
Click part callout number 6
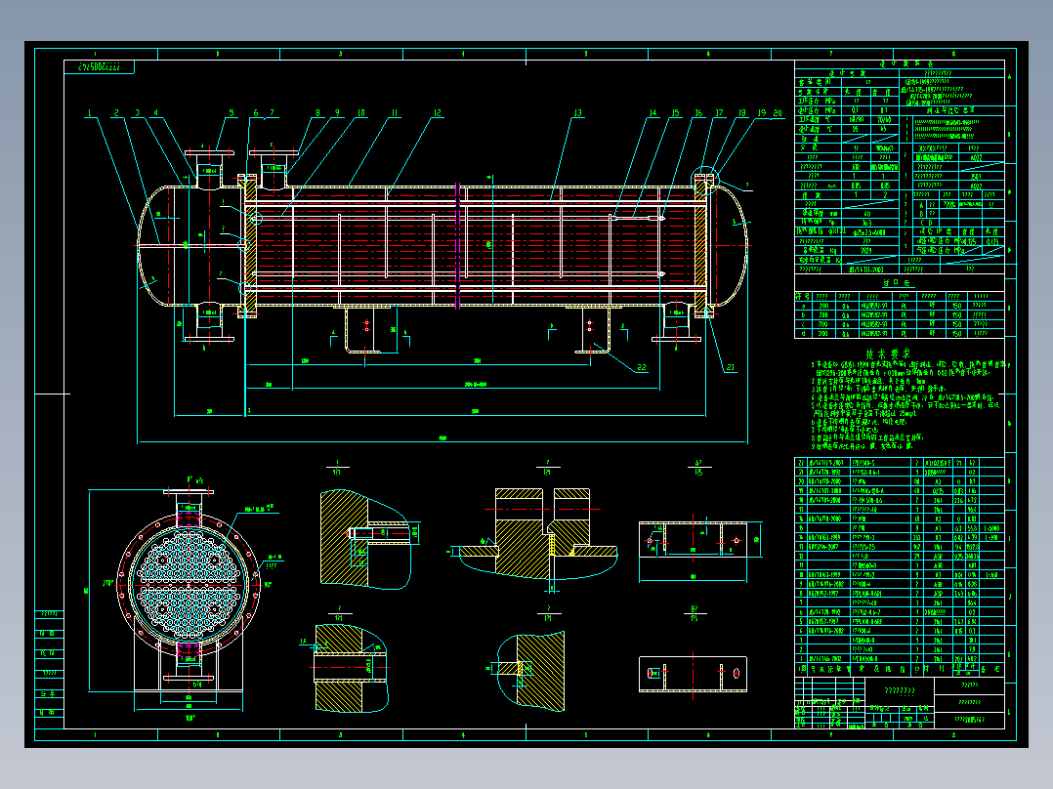pyautogui.click(x=256, y=113)
